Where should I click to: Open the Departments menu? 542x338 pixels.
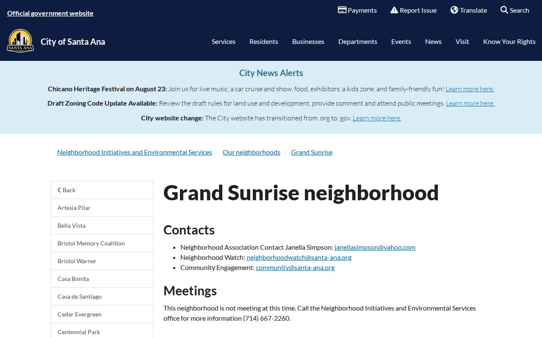pos(358,41)
